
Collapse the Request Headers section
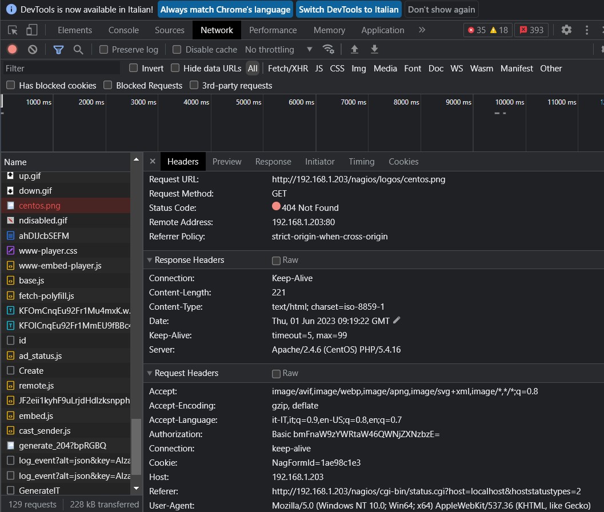(x=150, y=373)
